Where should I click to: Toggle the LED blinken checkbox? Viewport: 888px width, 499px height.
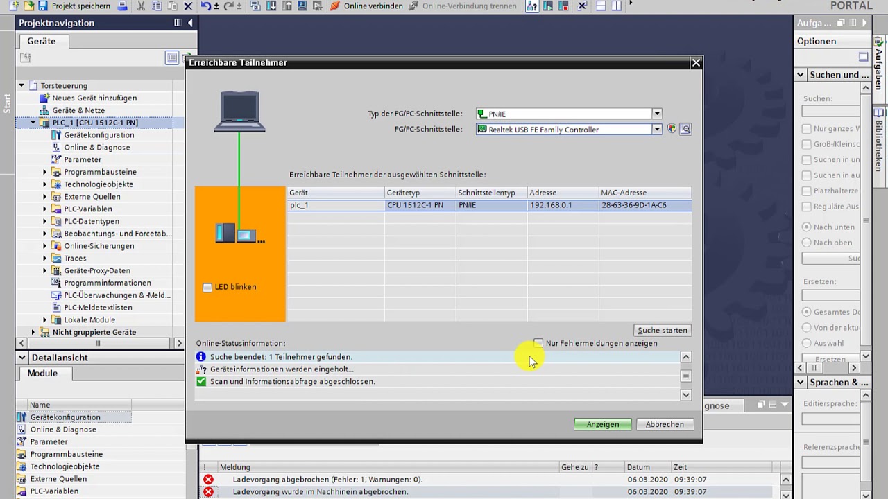207,287
